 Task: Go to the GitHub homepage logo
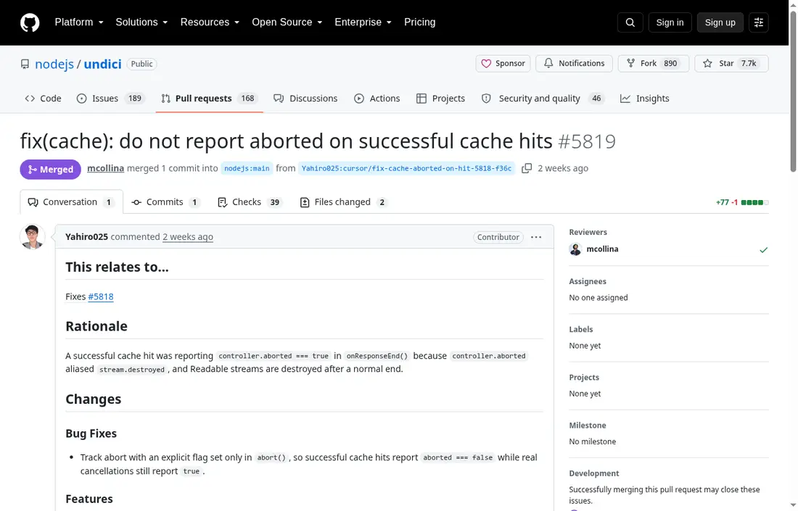(x=30, y=22)
